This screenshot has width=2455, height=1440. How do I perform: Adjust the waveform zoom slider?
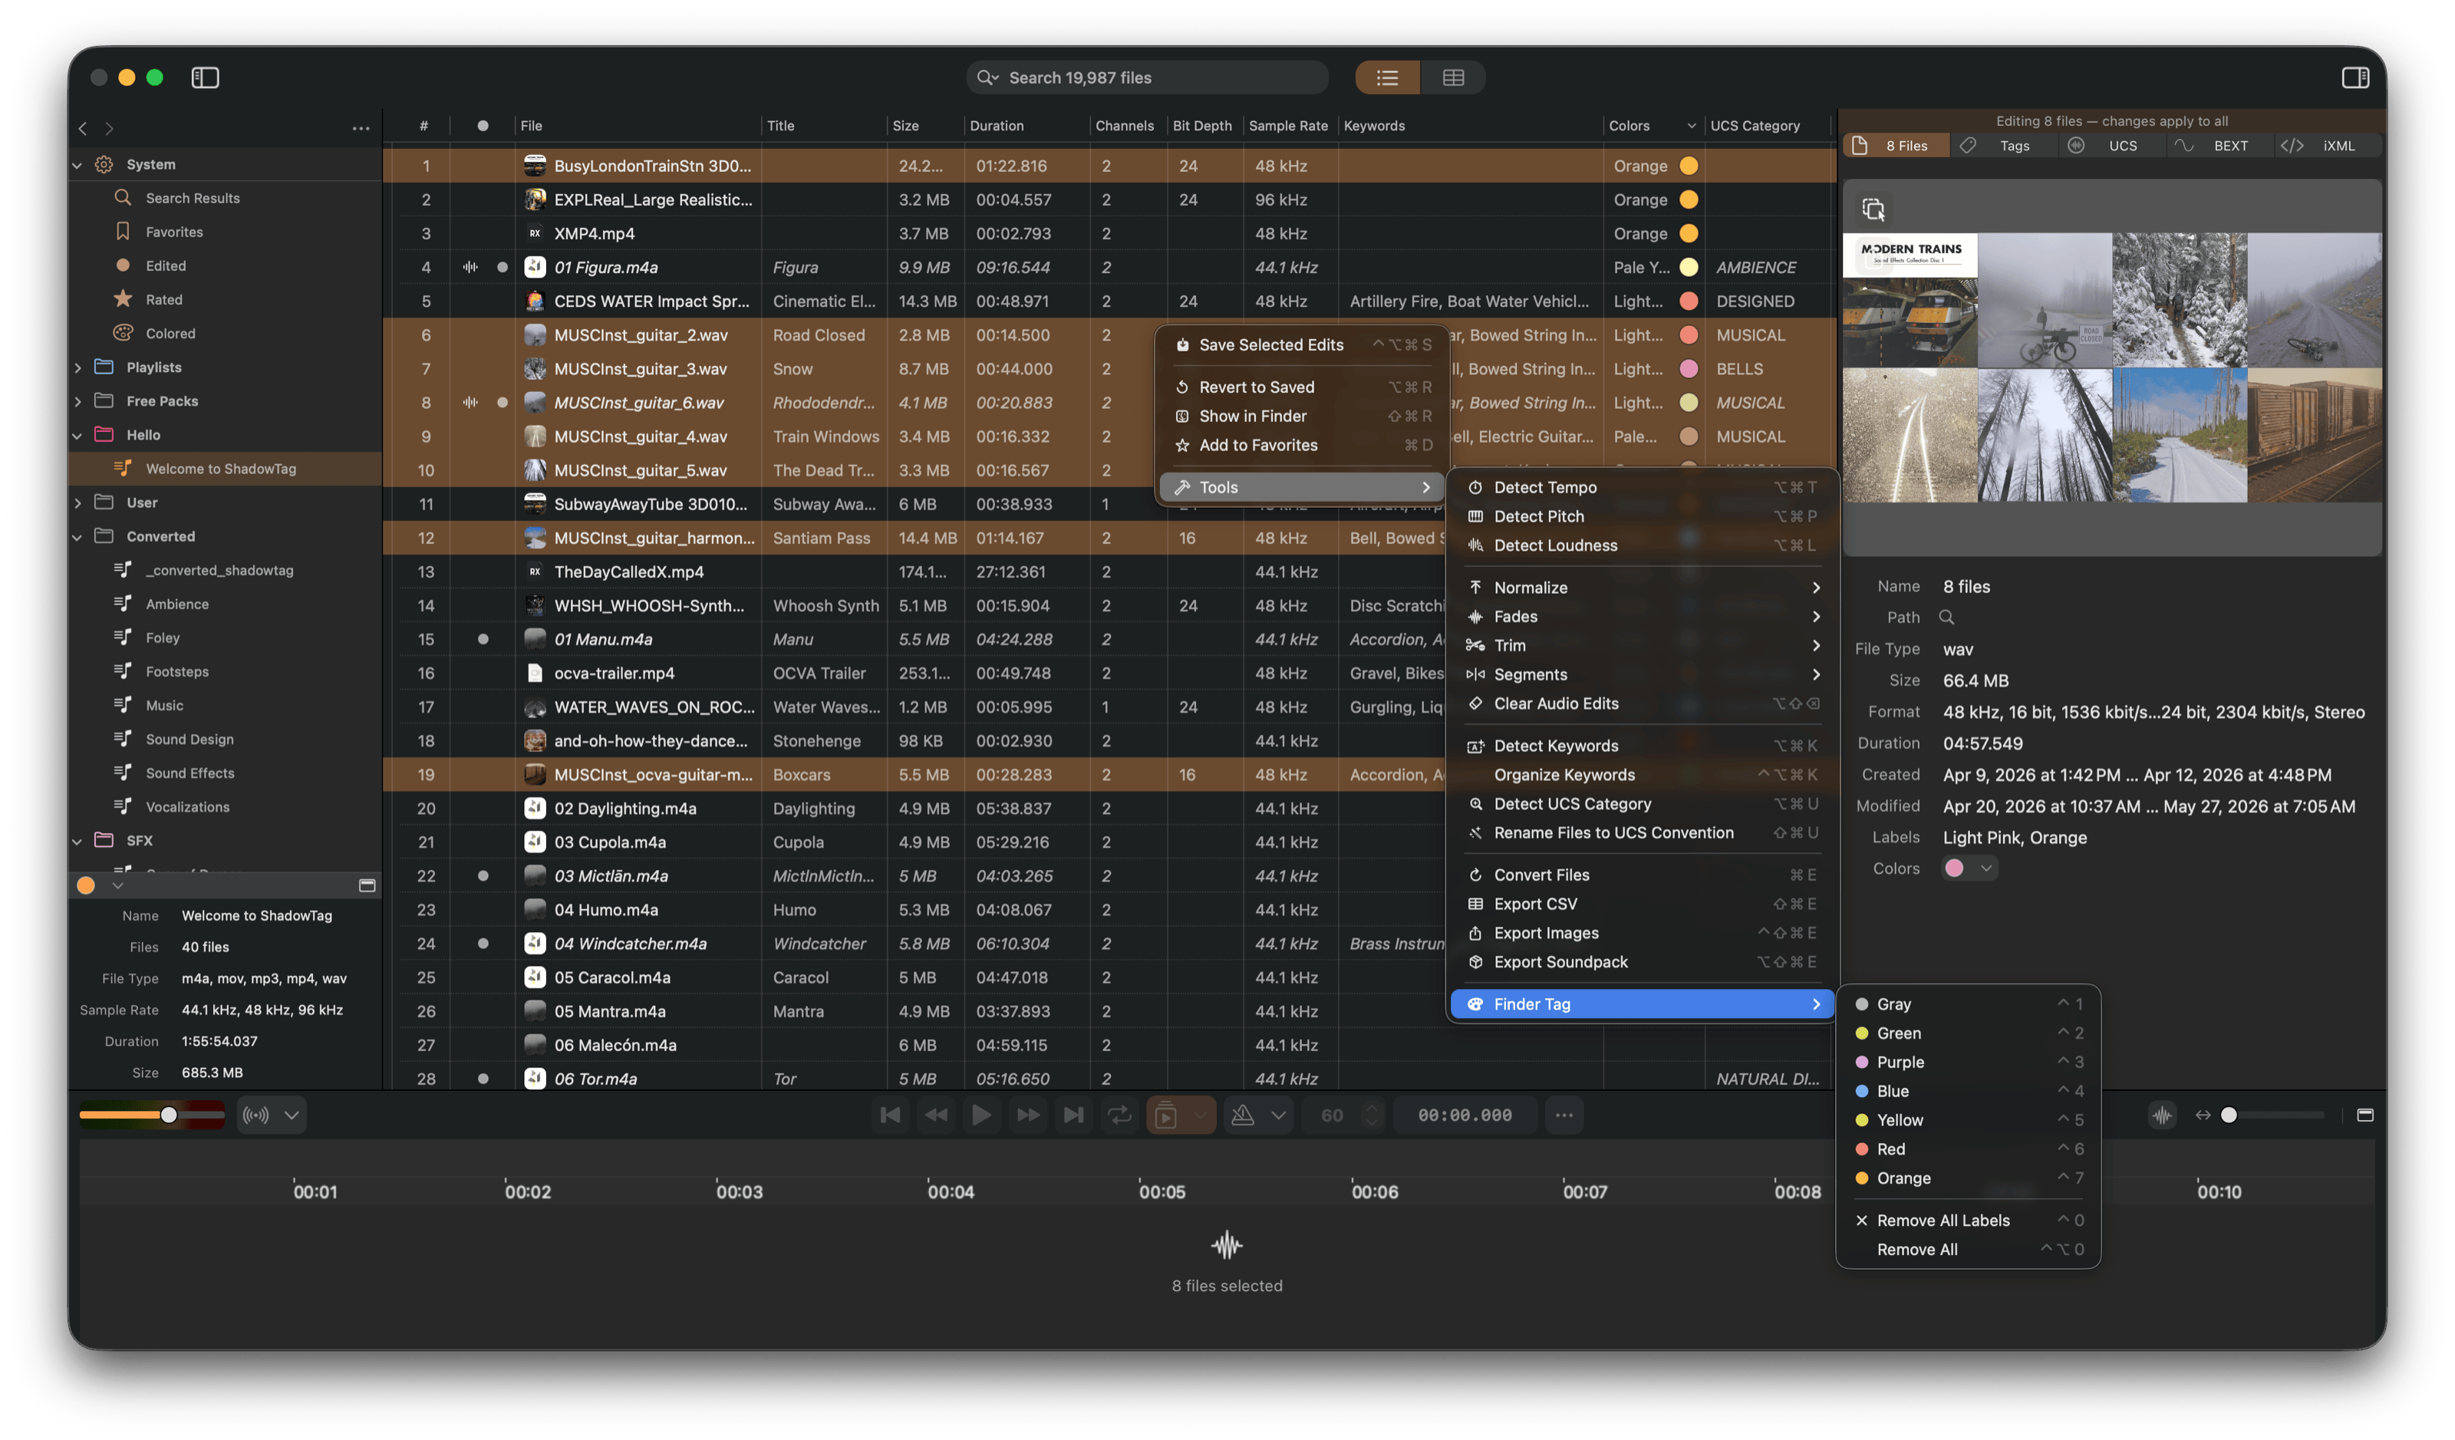(x=2228, y=1115)
